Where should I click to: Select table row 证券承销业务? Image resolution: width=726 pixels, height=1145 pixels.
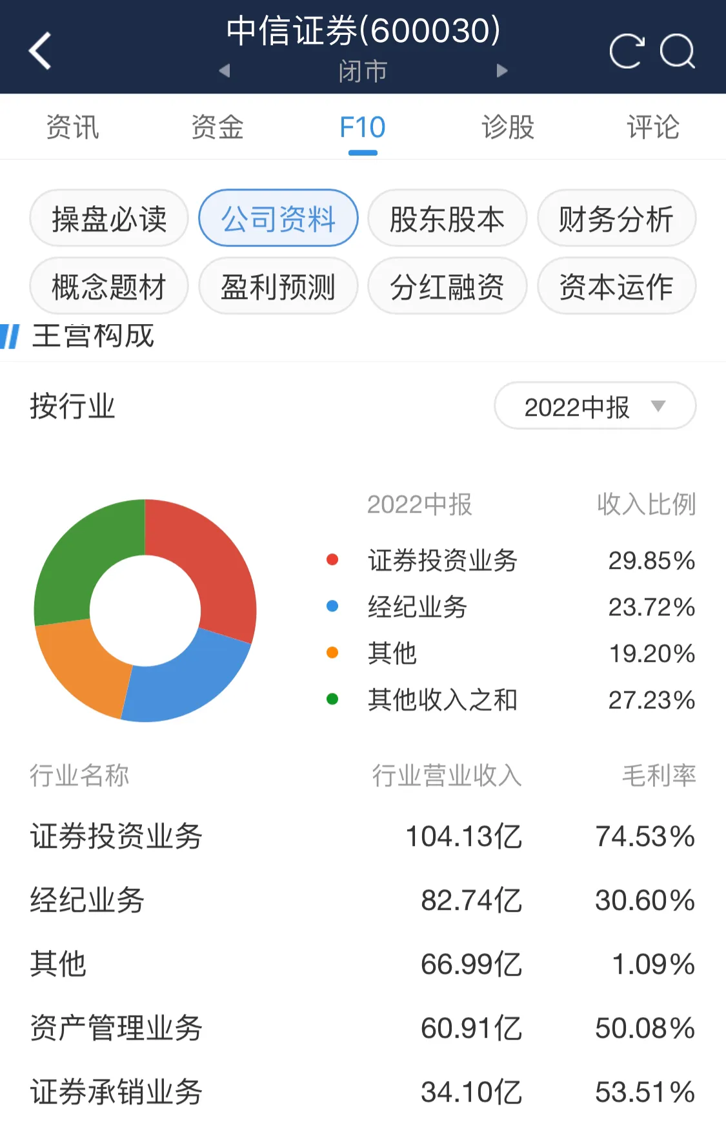[x=363, y=1091]
